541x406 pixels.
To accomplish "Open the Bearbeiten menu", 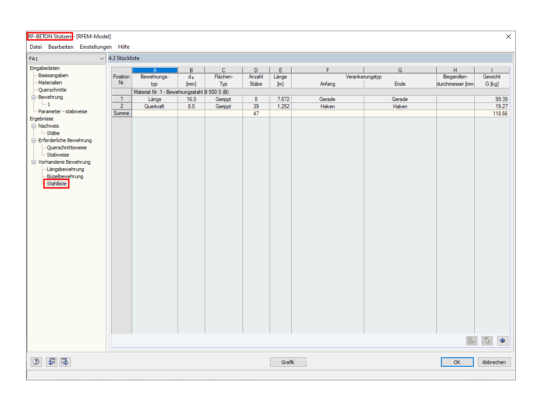I will click(61, 47).
